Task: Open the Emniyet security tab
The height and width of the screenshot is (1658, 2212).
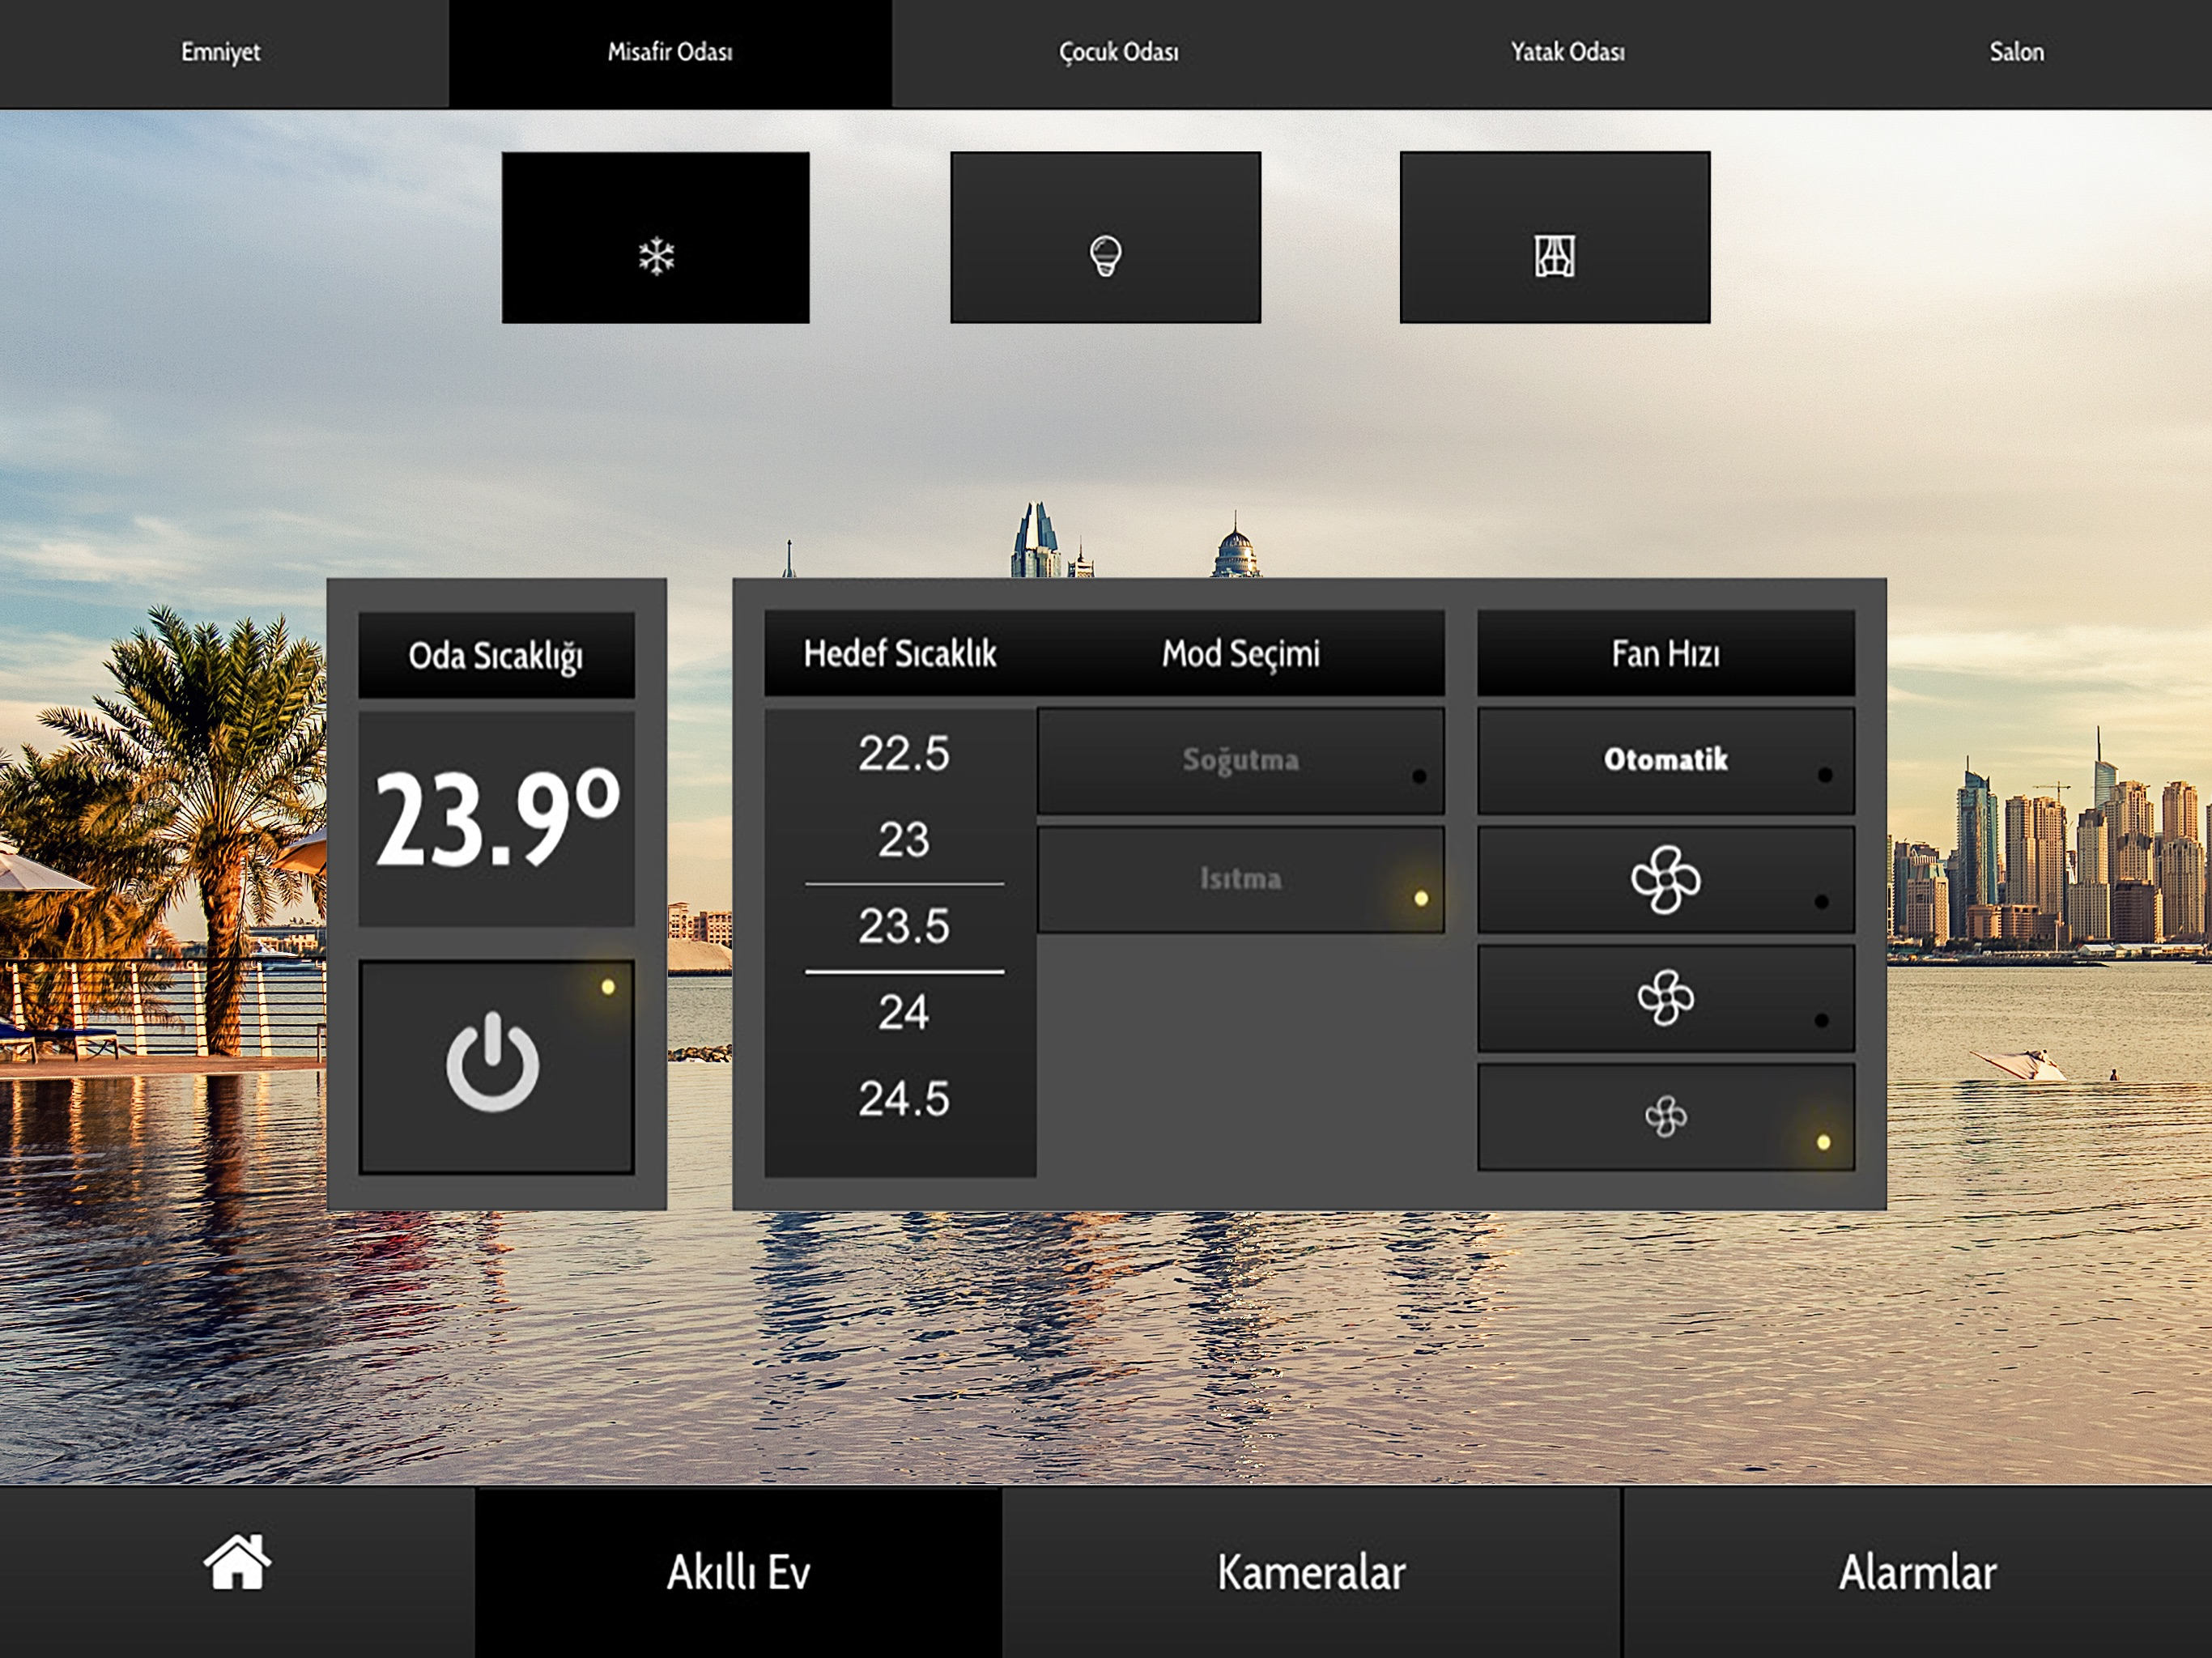Action: 221,53
